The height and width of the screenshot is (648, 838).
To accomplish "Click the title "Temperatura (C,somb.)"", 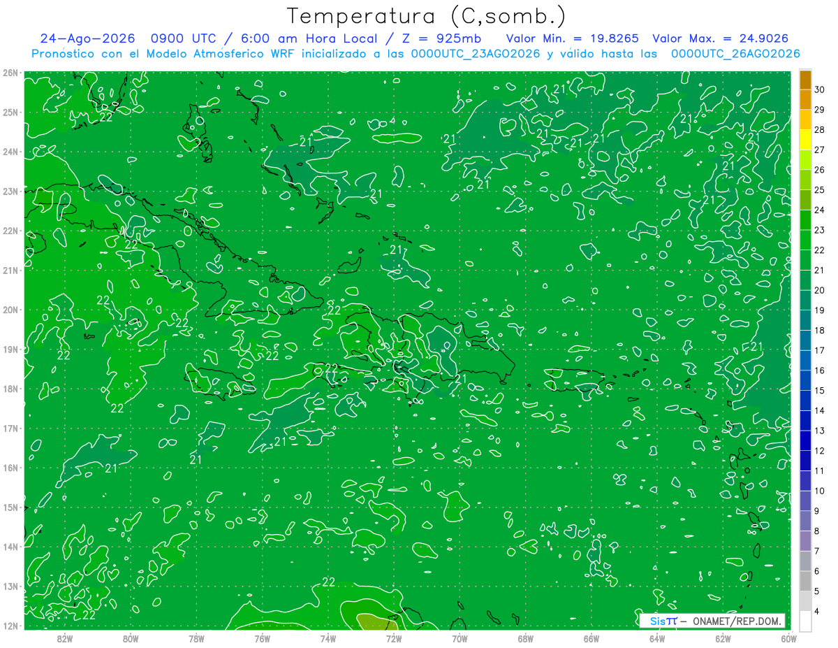I will coord(426,16).
